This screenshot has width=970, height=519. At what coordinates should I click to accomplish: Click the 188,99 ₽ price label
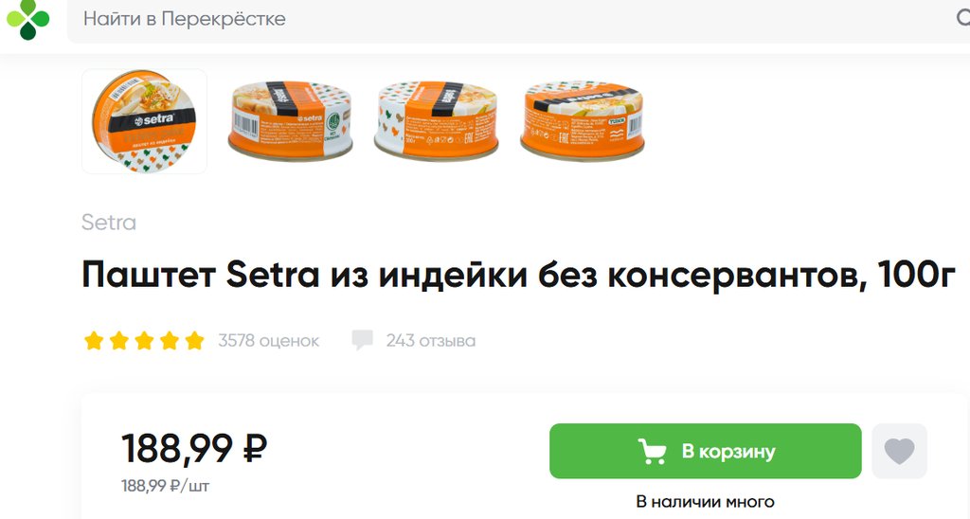(x=194, y=449)
